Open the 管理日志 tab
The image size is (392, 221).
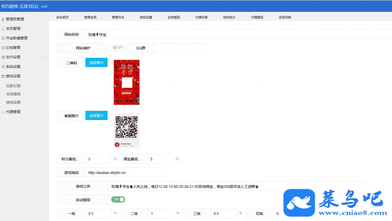point(118,17)
